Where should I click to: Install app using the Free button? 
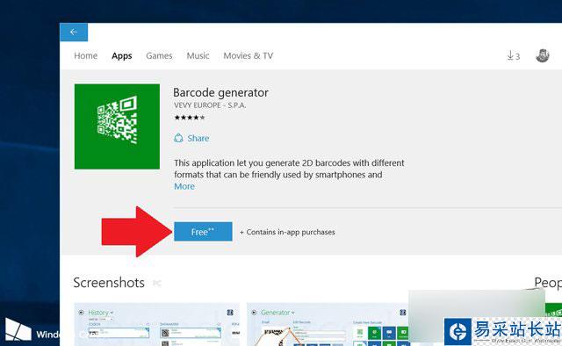[x=203, y=232]
